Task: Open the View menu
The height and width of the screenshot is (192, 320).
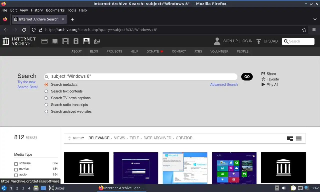Action: (24, 10)
